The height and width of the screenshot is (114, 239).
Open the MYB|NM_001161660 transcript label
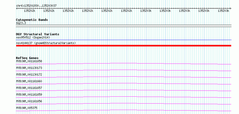point(29,81)
